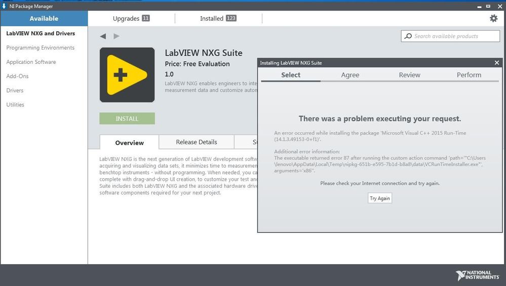
Task: Click the Search available products field
Action: coord(450,36)
